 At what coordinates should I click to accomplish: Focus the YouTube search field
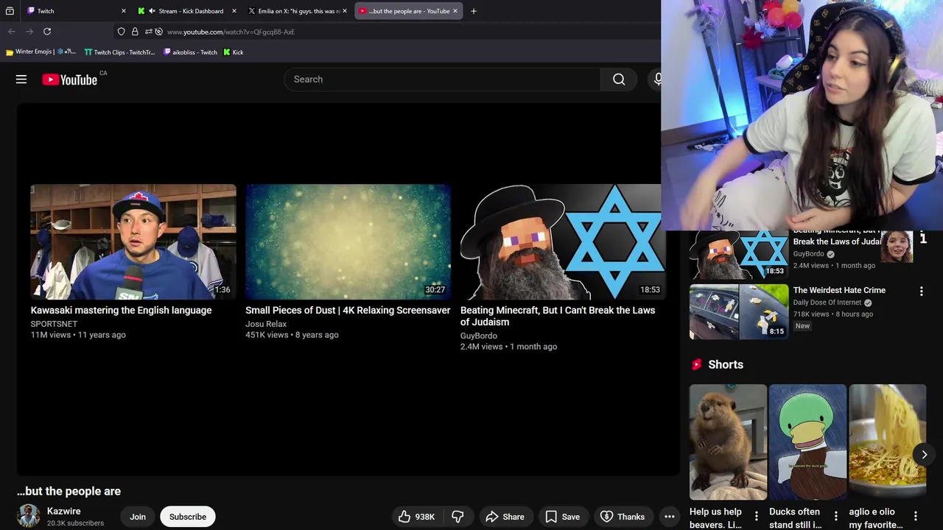point(442,79)
